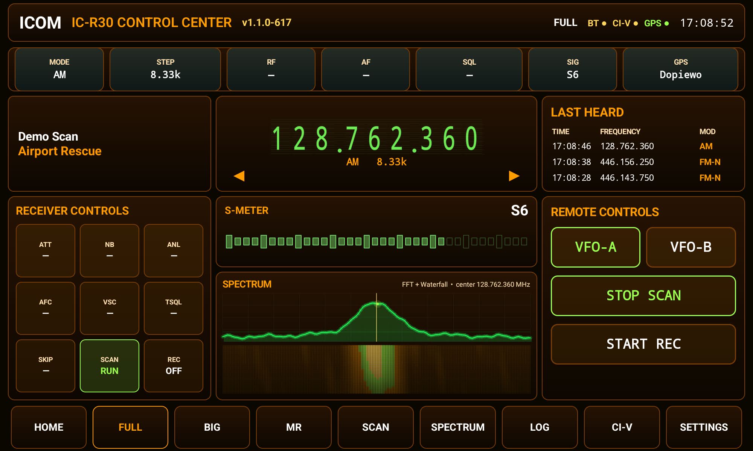Click the START REC button

(643, 344)
